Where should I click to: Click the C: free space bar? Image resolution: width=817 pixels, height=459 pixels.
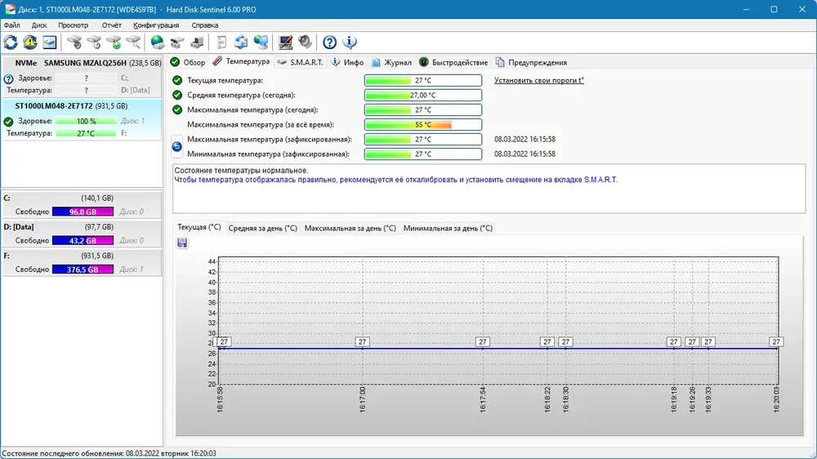point(83,212)
